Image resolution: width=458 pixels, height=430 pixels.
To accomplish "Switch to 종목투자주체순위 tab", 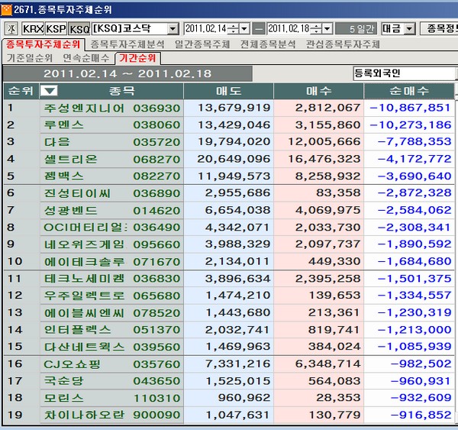I will 44,44.
